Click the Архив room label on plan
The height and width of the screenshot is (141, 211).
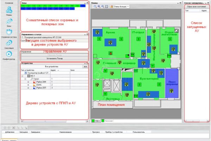tap(110, 32)
